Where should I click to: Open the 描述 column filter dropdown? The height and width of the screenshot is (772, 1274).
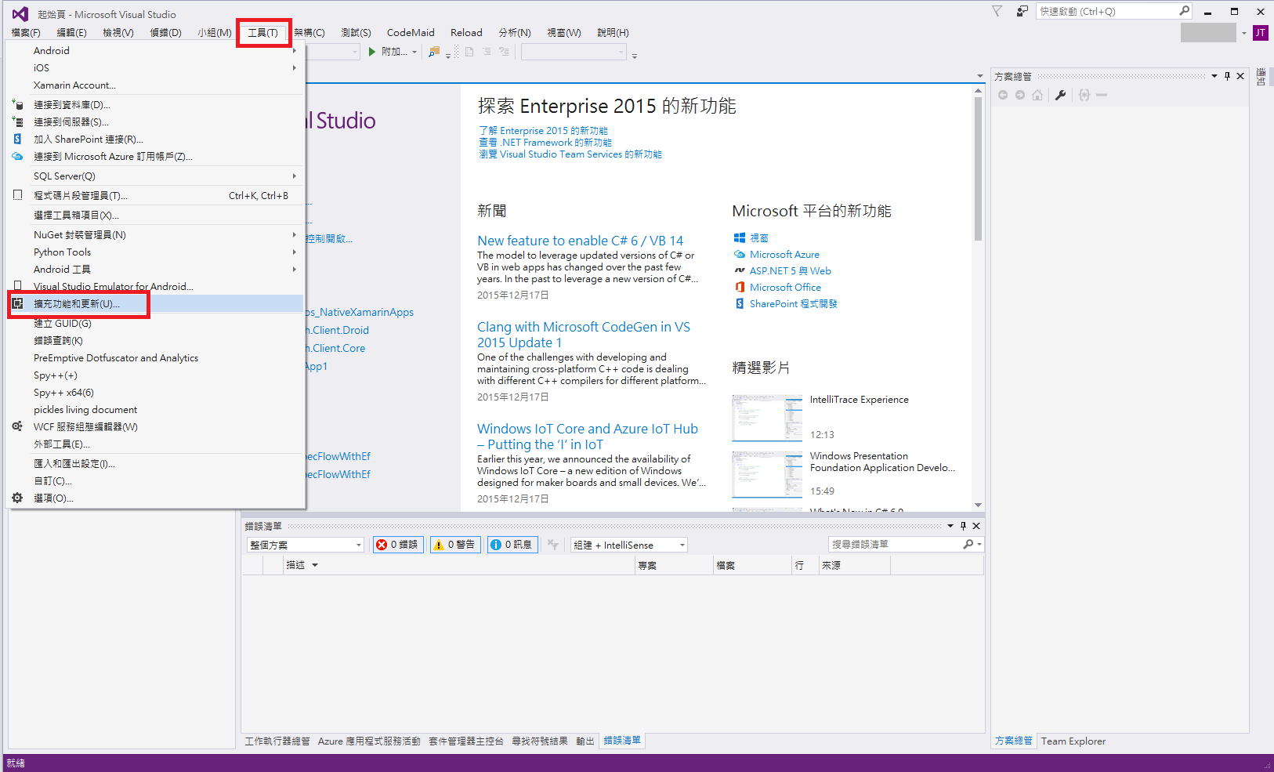(x=315, y=565)
